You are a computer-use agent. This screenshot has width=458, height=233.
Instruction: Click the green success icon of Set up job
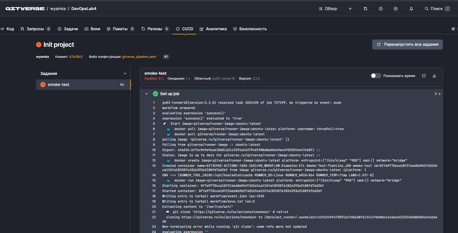[155, 94]
